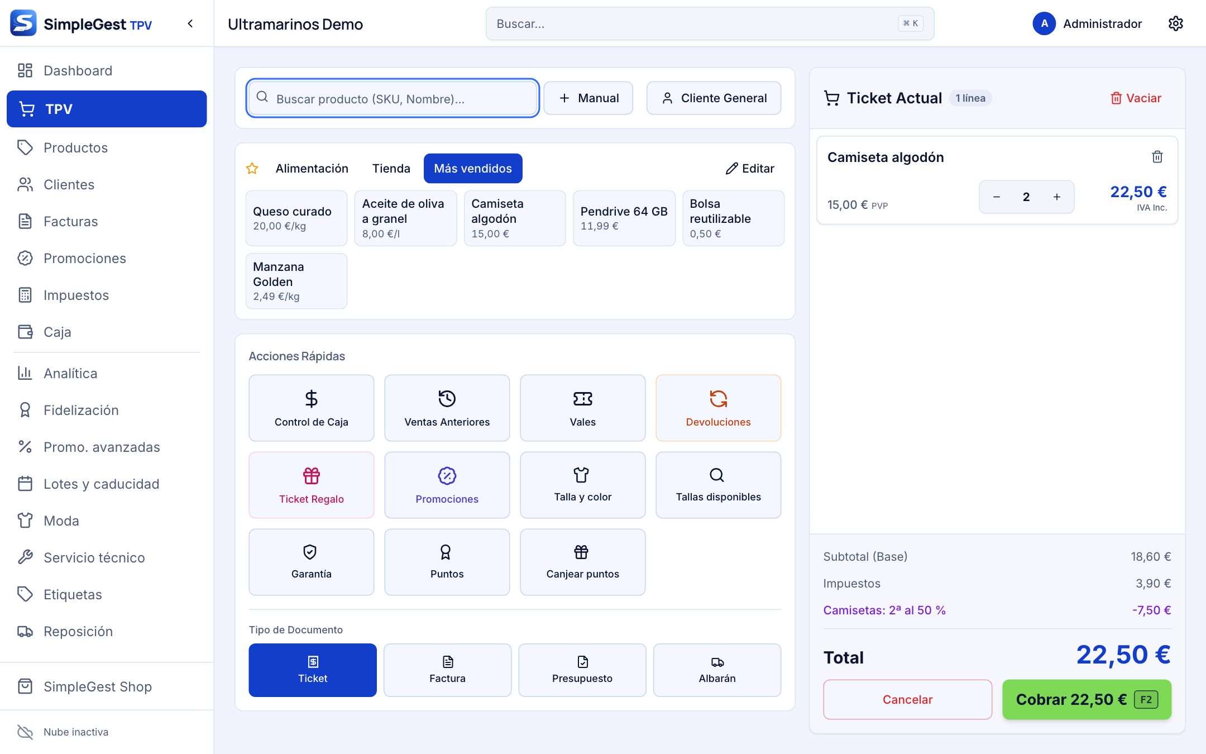Open Lotes y caducidad in the sidebar
1206x754 pixels.
107,484
